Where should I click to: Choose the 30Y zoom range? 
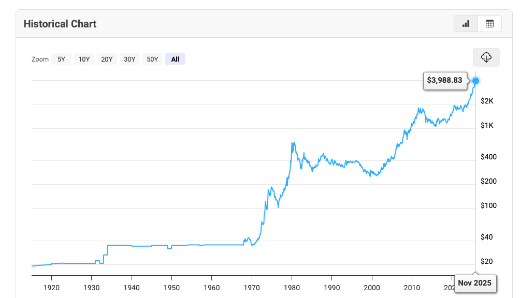click(129, 59)
